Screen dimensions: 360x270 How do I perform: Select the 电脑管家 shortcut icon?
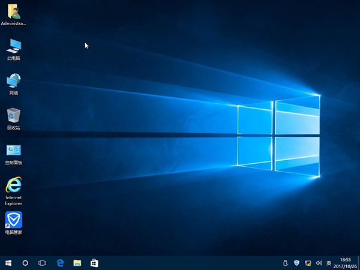pos(14,223)
